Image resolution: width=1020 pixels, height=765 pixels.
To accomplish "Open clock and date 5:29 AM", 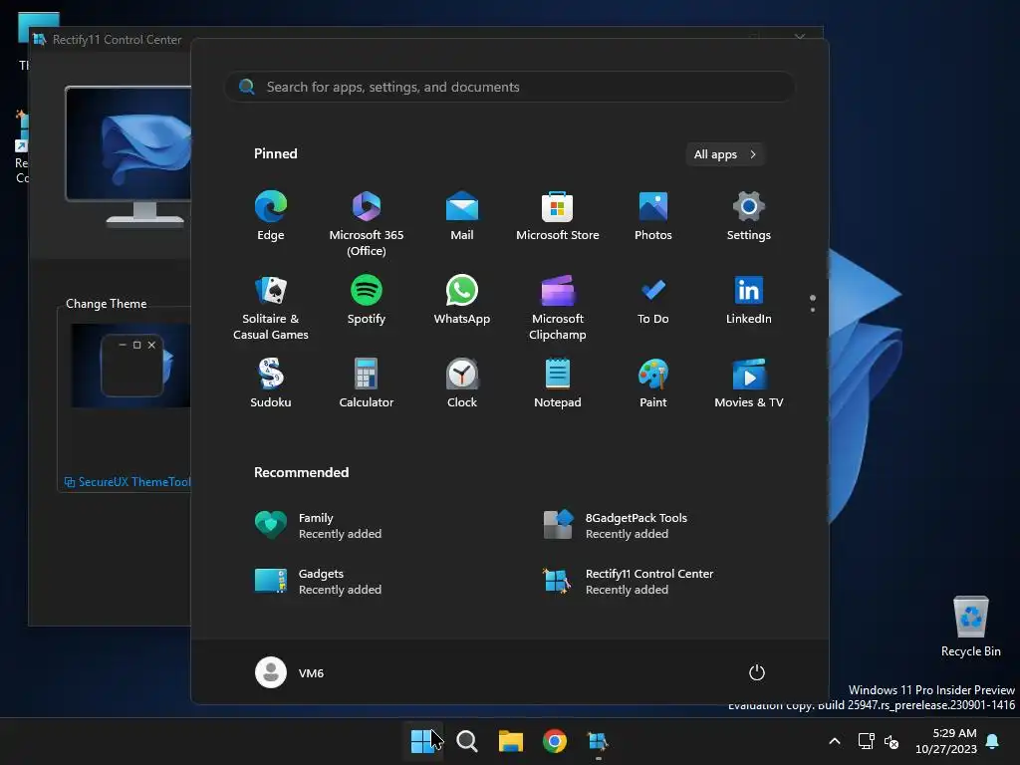I will coord(946,741).
